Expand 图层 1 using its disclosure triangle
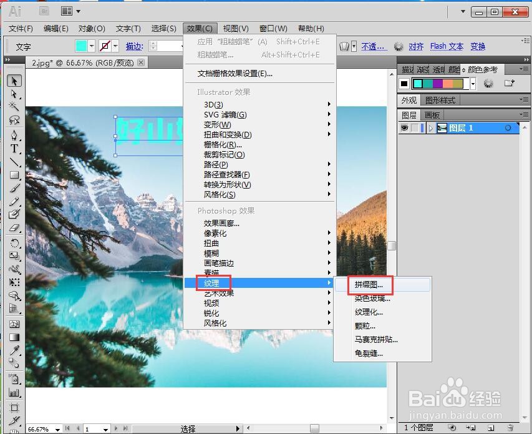532x434 pixels. click(x=431, y=128)
